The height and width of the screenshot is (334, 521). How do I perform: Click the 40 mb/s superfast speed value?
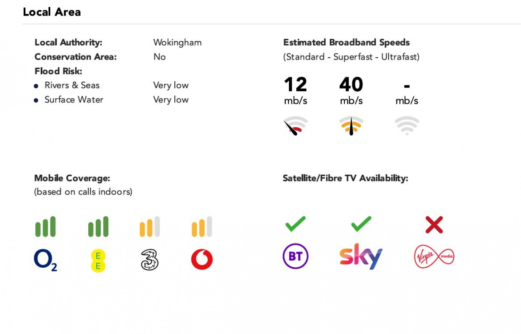click(351, 84)
